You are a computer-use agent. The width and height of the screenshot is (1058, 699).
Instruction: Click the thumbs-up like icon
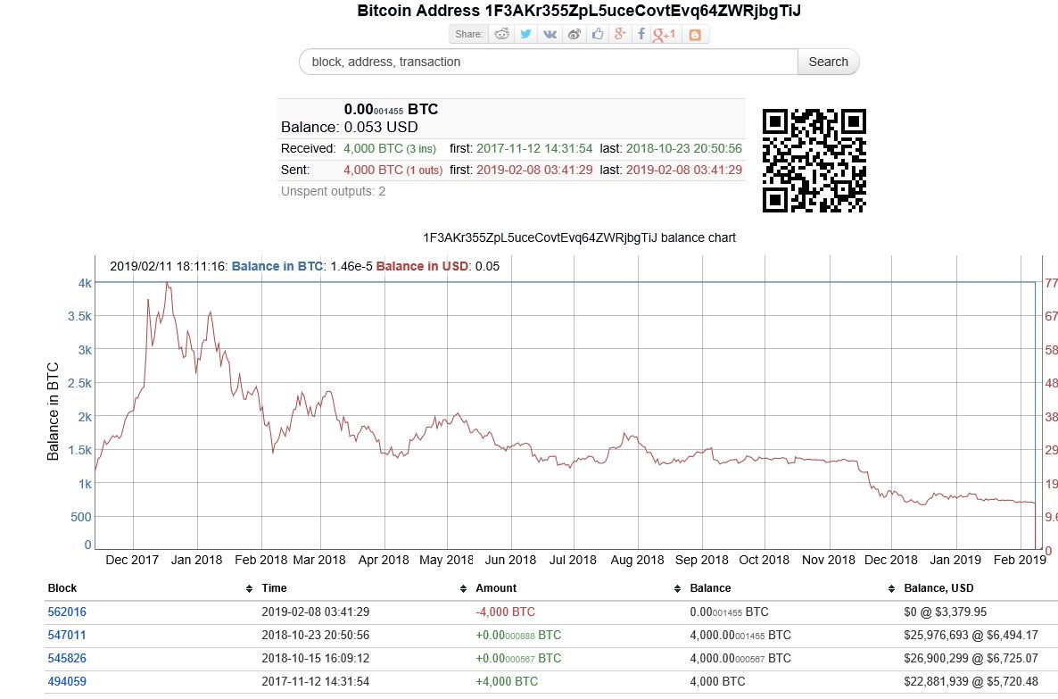pos(597,34)
